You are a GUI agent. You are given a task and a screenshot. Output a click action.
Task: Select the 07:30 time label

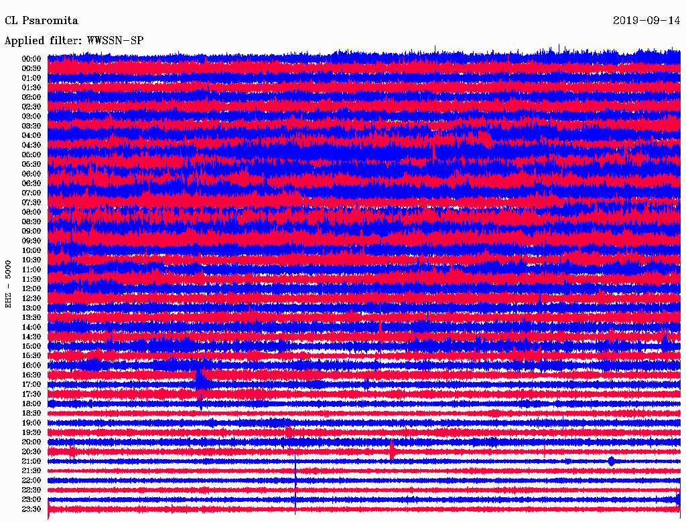click(x=31, y=202)
